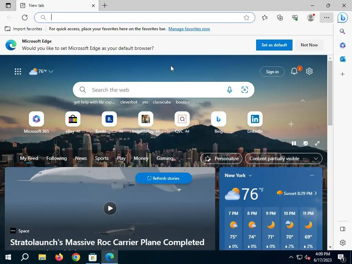
Task: Switch to the Play tab
Action: coord(121,158)
